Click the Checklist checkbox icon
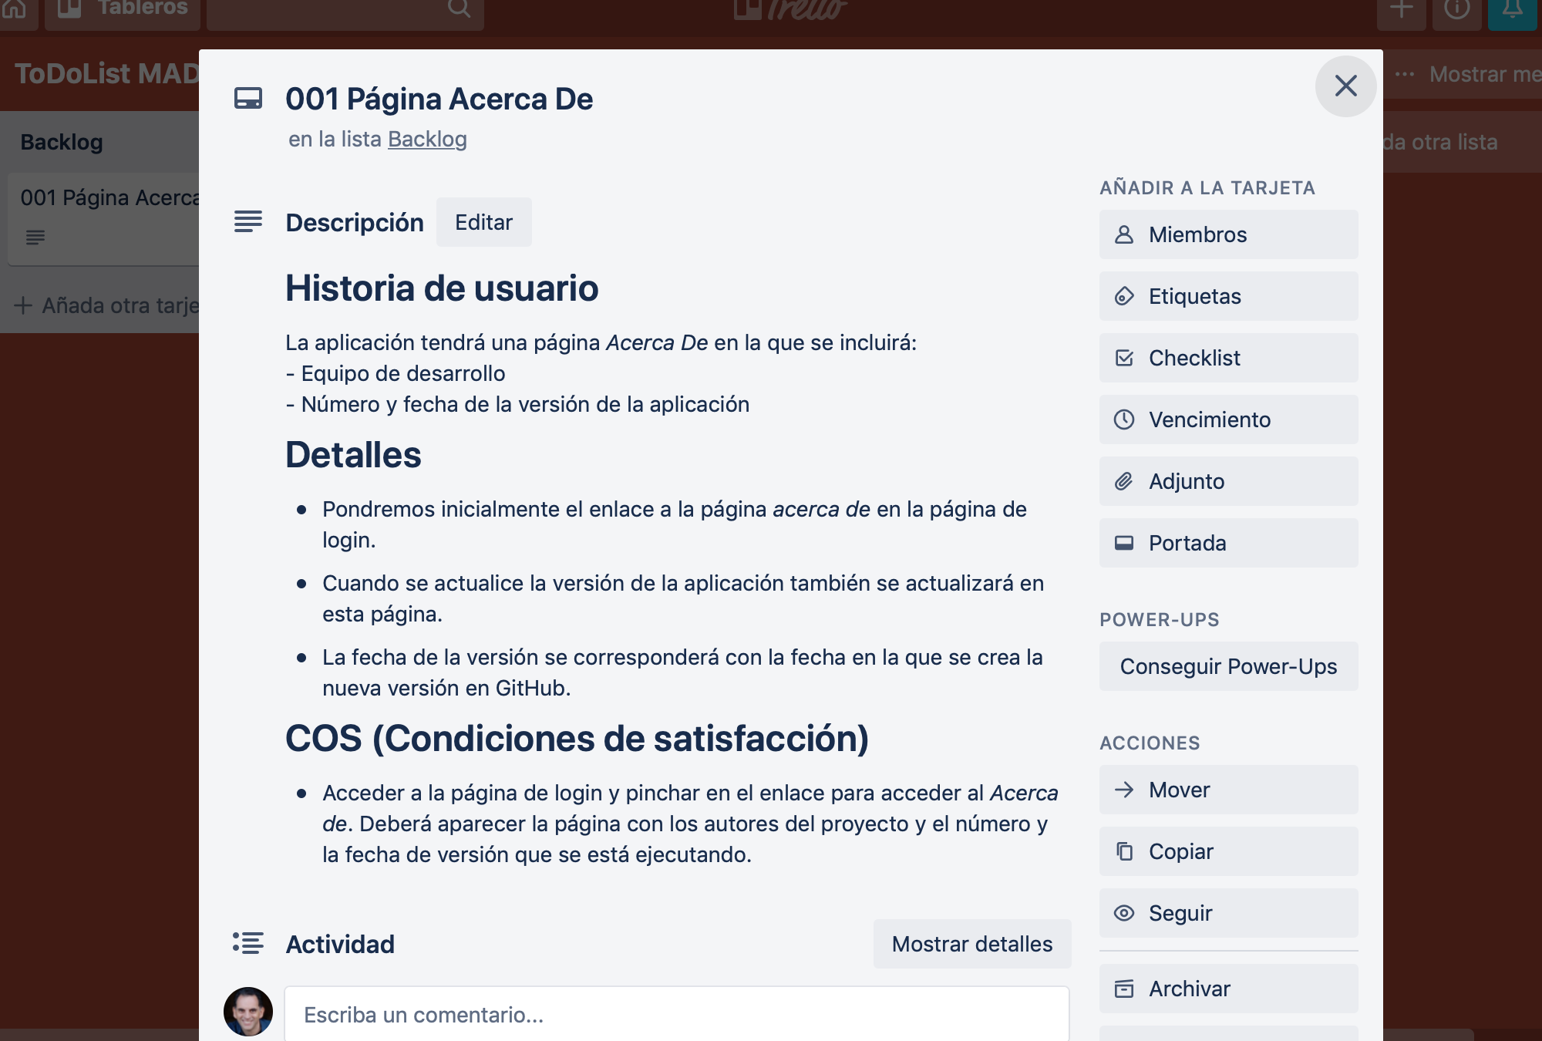The height and width of the screenshot is (1041, 1542). [x=1124, y=358]
